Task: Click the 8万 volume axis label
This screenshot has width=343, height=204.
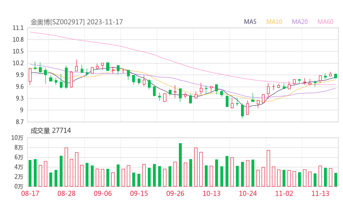Action: [19, 147]
